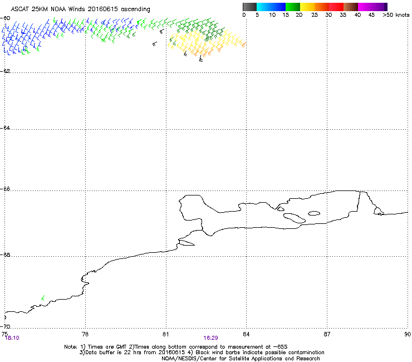Click the -68 latitude axis label
The height and width of the screenshot is (362, 412).
(x=5, y=255)
